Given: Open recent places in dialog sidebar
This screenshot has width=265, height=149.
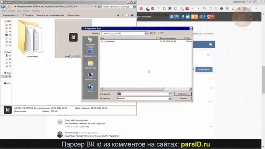Looking at the screenshot, I should (90, 43).
